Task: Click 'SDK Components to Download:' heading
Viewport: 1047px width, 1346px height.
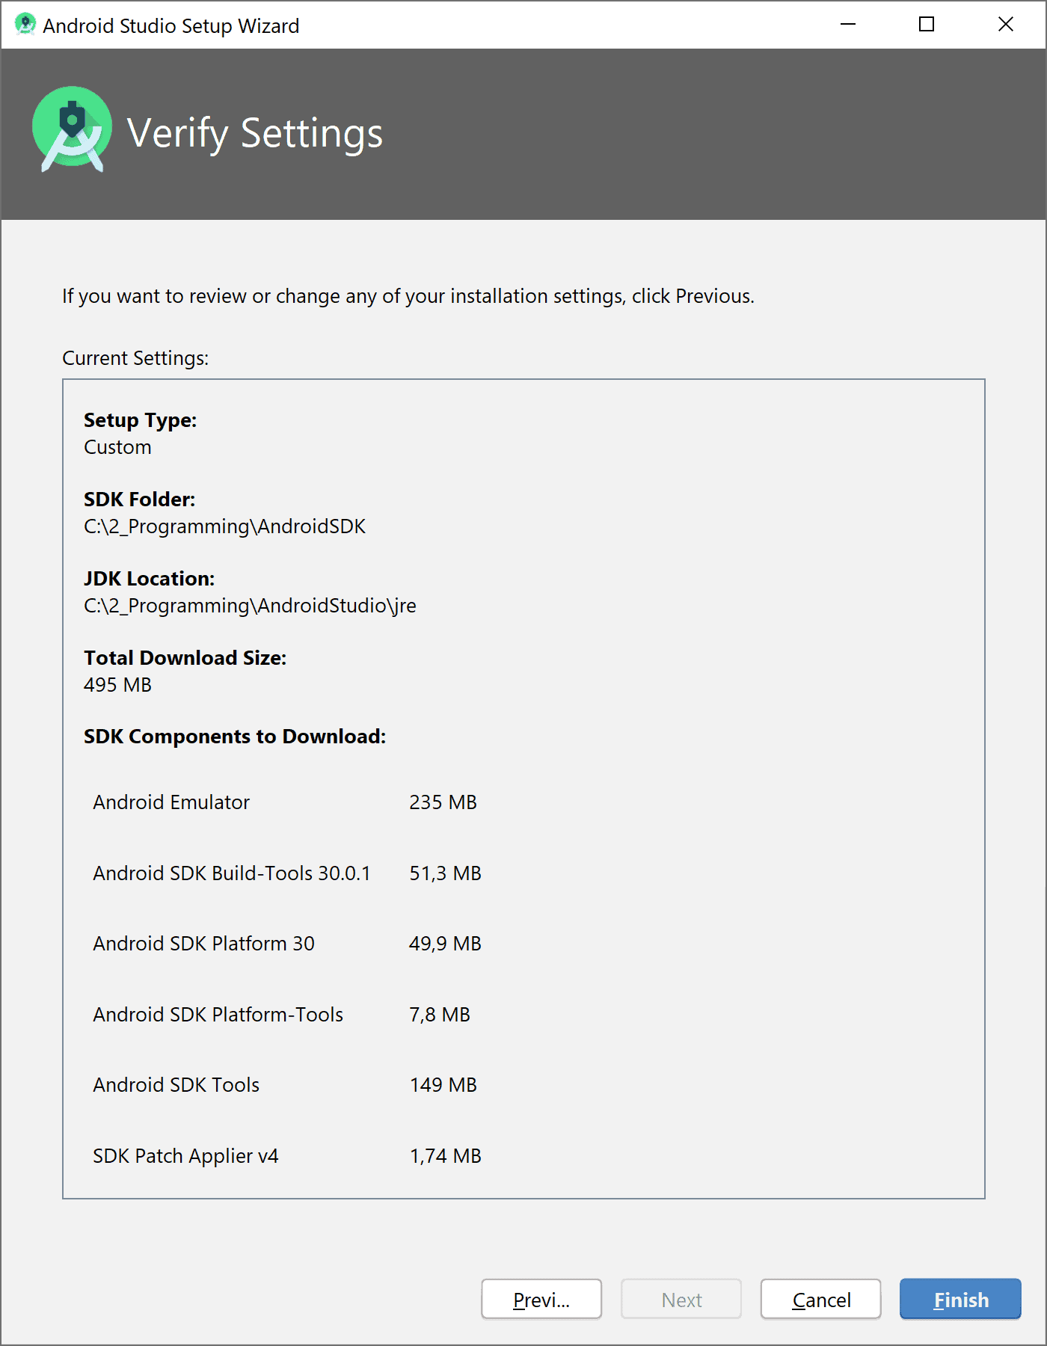Action: 235,737
